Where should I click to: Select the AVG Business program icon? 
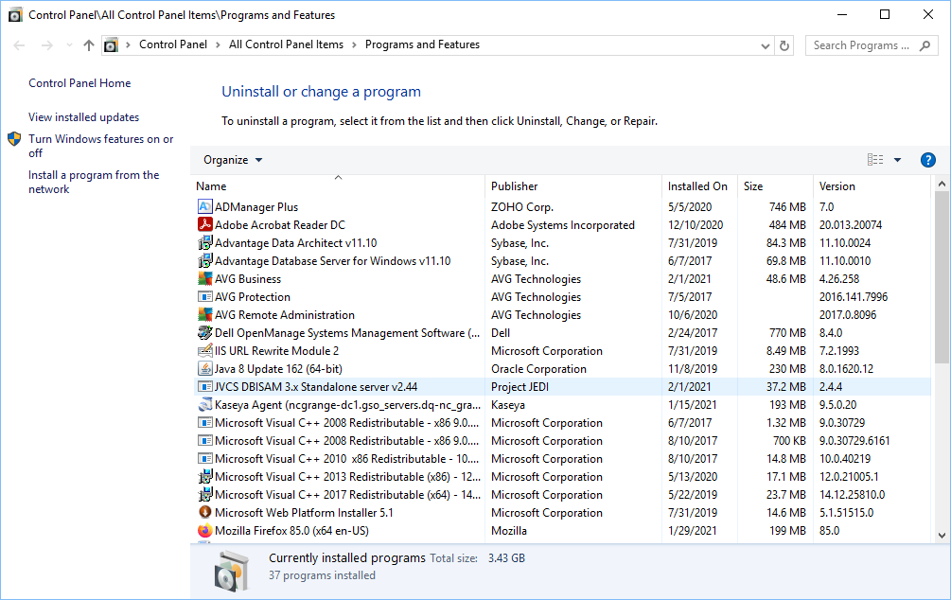205,279
